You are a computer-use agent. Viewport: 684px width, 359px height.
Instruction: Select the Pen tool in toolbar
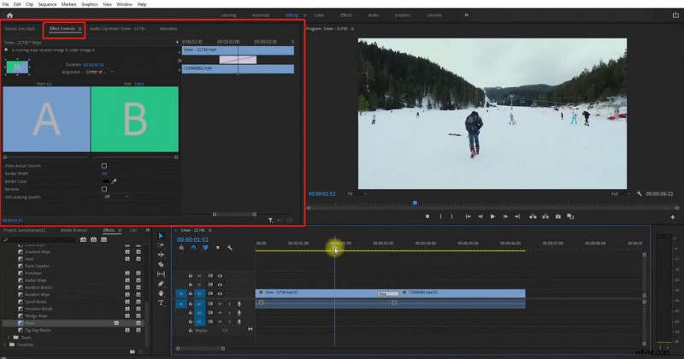(x=161, y=284)
